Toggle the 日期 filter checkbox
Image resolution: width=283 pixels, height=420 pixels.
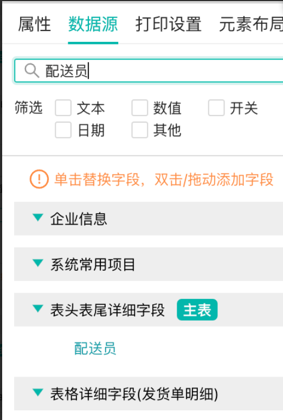[63, 130]
